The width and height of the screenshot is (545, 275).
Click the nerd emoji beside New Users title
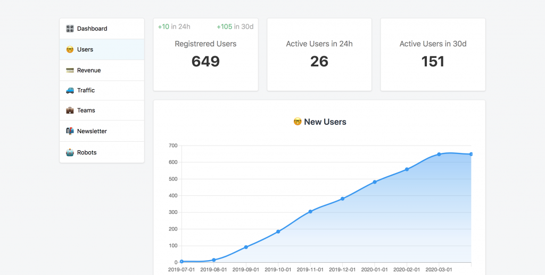pos(298,122)
